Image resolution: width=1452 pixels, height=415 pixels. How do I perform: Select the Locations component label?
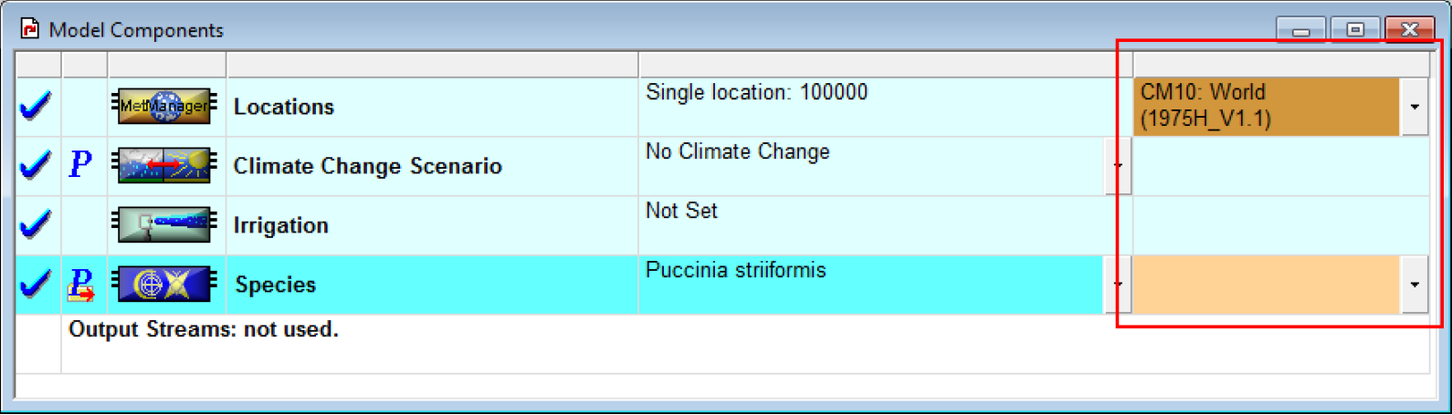click(x=284, y=107)
